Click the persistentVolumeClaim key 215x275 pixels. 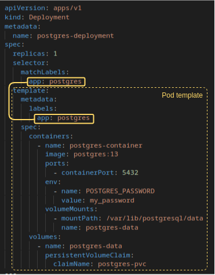click(88, 255)
